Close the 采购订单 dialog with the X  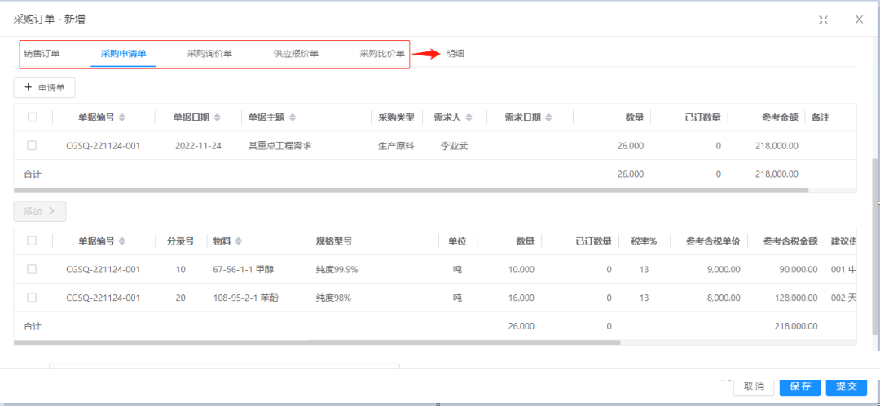(x=859, y=20)
